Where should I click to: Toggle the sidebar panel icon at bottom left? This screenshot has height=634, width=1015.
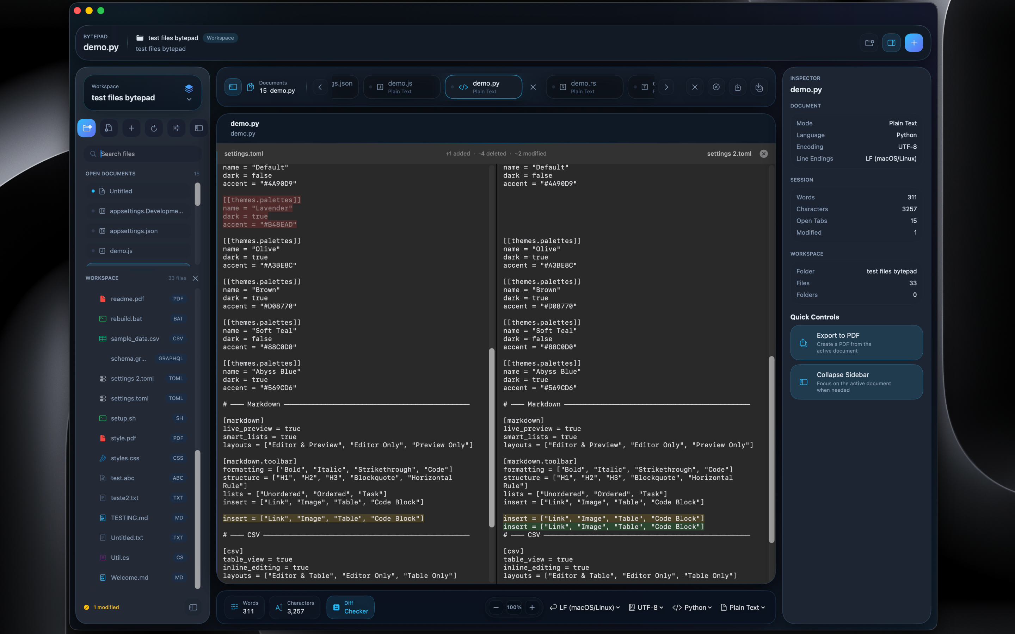tap(193, 607)
